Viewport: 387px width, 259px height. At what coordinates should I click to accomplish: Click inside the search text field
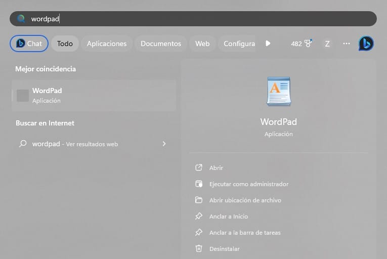coord(202,19)
